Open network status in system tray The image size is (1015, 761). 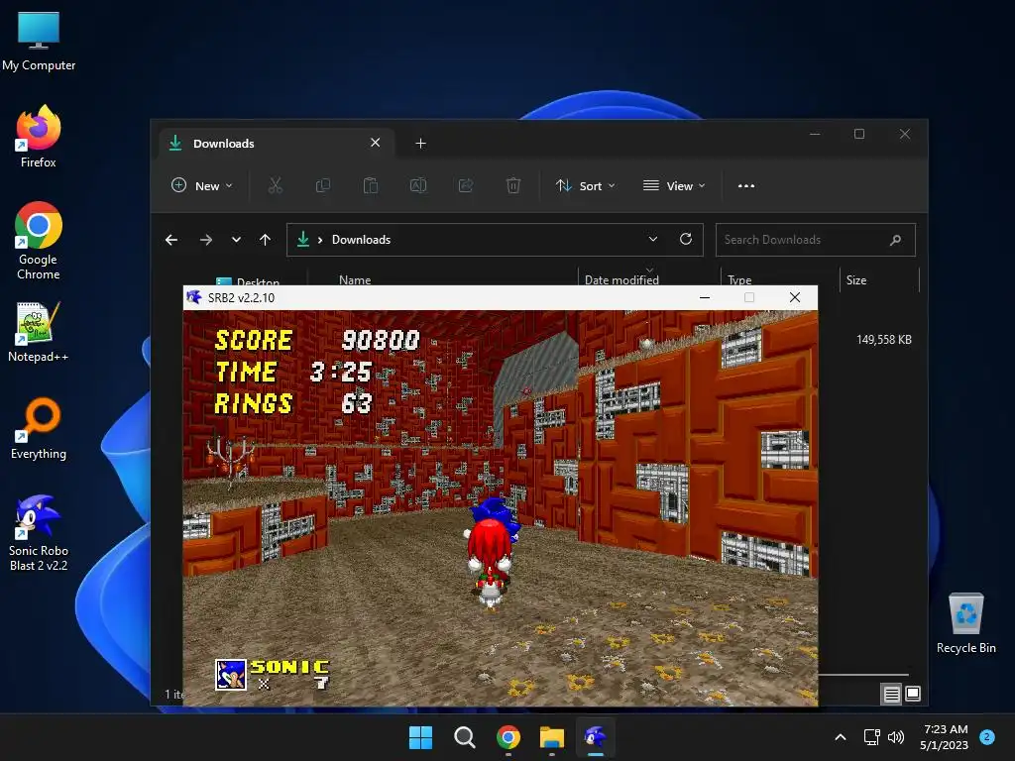point(871,737)
